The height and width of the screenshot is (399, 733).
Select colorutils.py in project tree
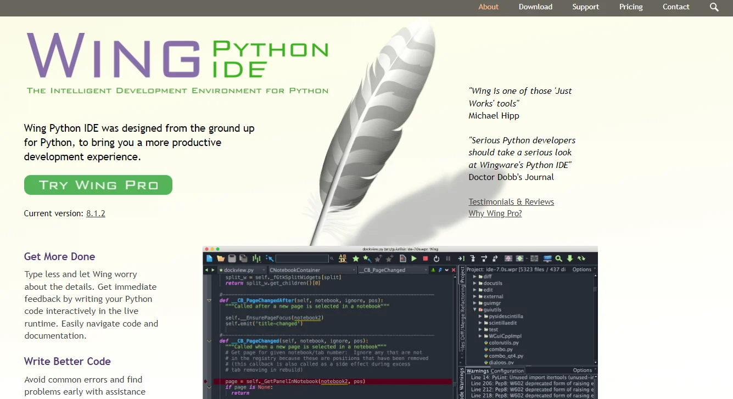tap(500, 342)
